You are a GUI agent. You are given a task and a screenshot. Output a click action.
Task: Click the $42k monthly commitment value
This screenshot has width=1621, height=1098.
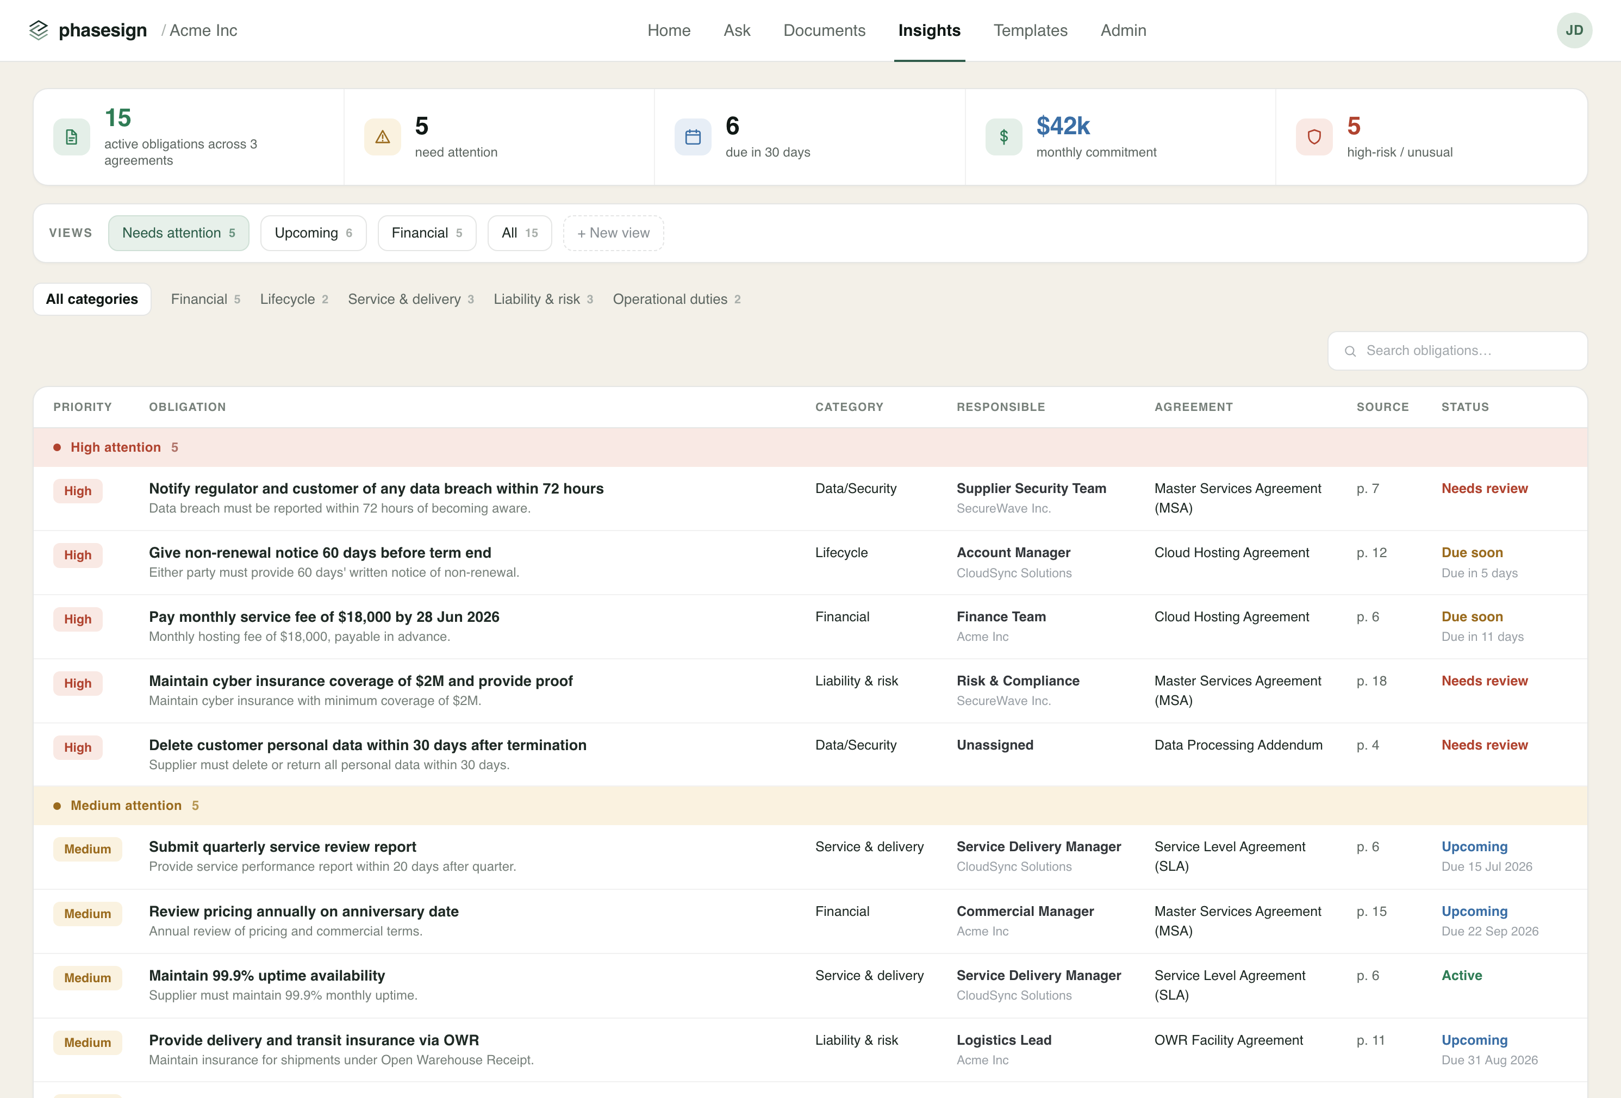pyautogui.click(x=1062, y=126)
